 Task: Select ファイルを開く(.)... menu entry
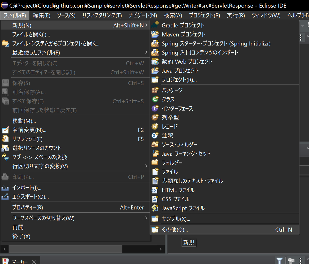tap(75, 34)
